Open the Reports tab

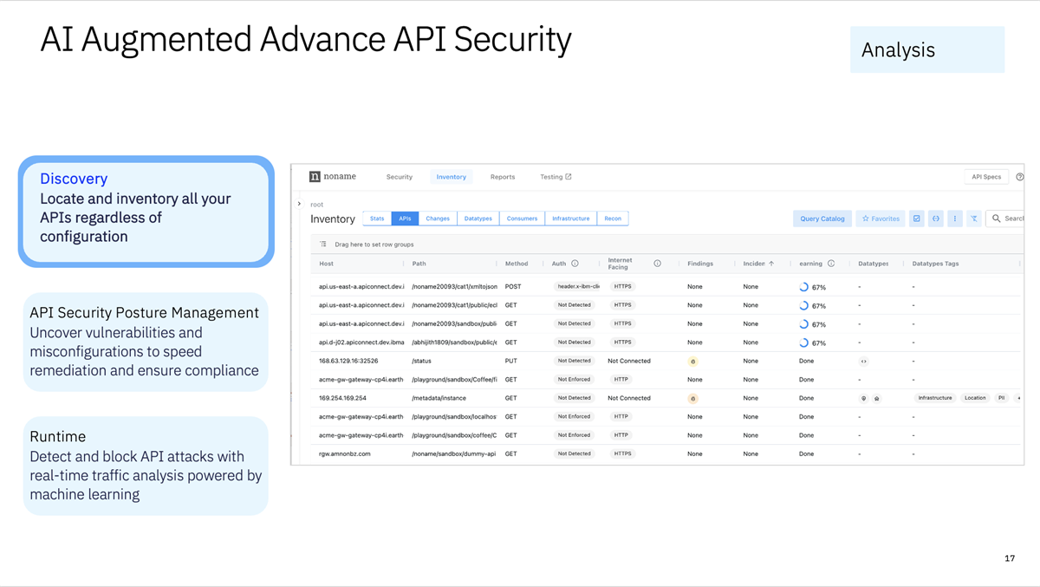(x=503, y=177)
